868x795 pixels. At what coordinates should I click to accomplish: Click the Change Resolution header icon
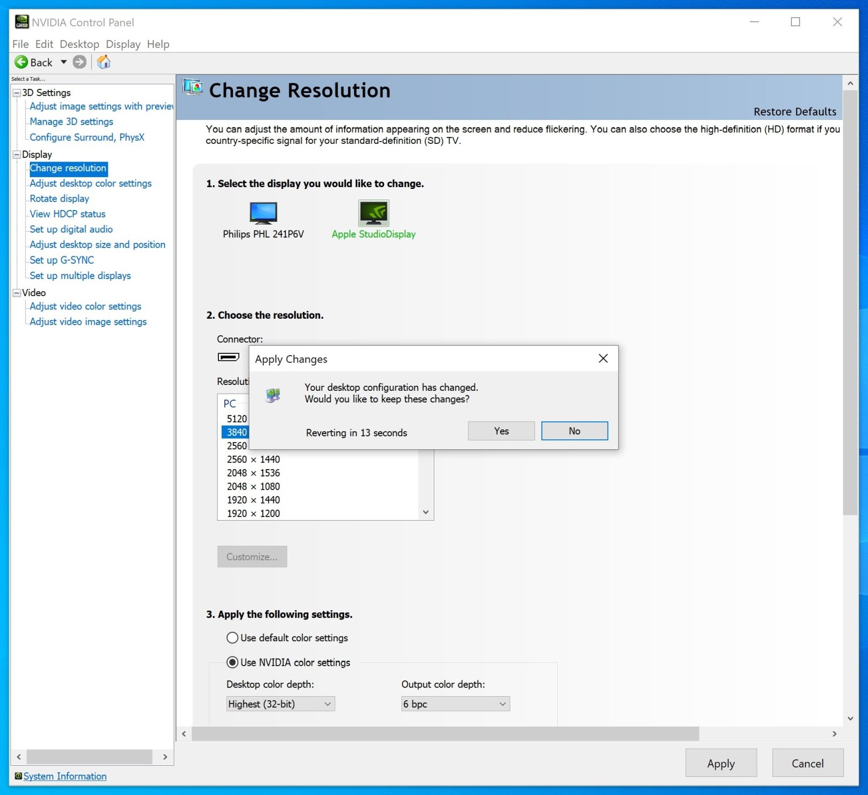(x=193, y=87)
